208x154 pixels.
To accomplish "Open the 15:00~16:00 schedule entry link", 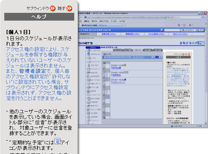I will point(119,82).
